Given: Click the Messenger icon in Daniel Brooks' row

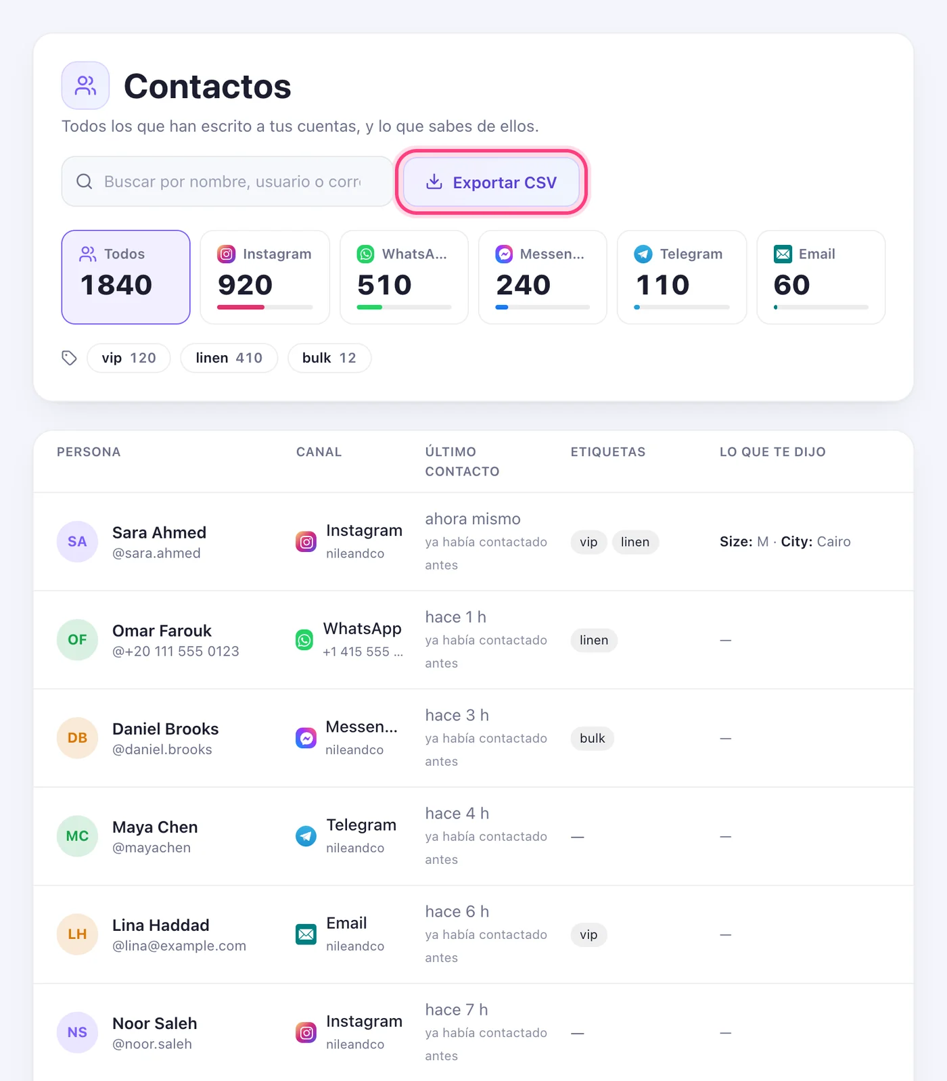Looking at the screenshot, I should click(x=306, y=738).
